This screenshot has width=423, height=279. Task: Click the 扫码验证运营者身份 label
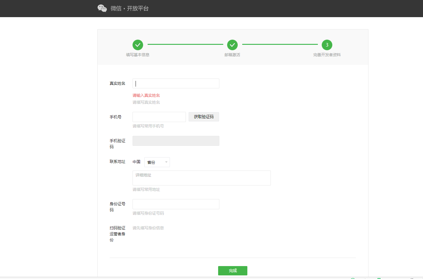117,234
